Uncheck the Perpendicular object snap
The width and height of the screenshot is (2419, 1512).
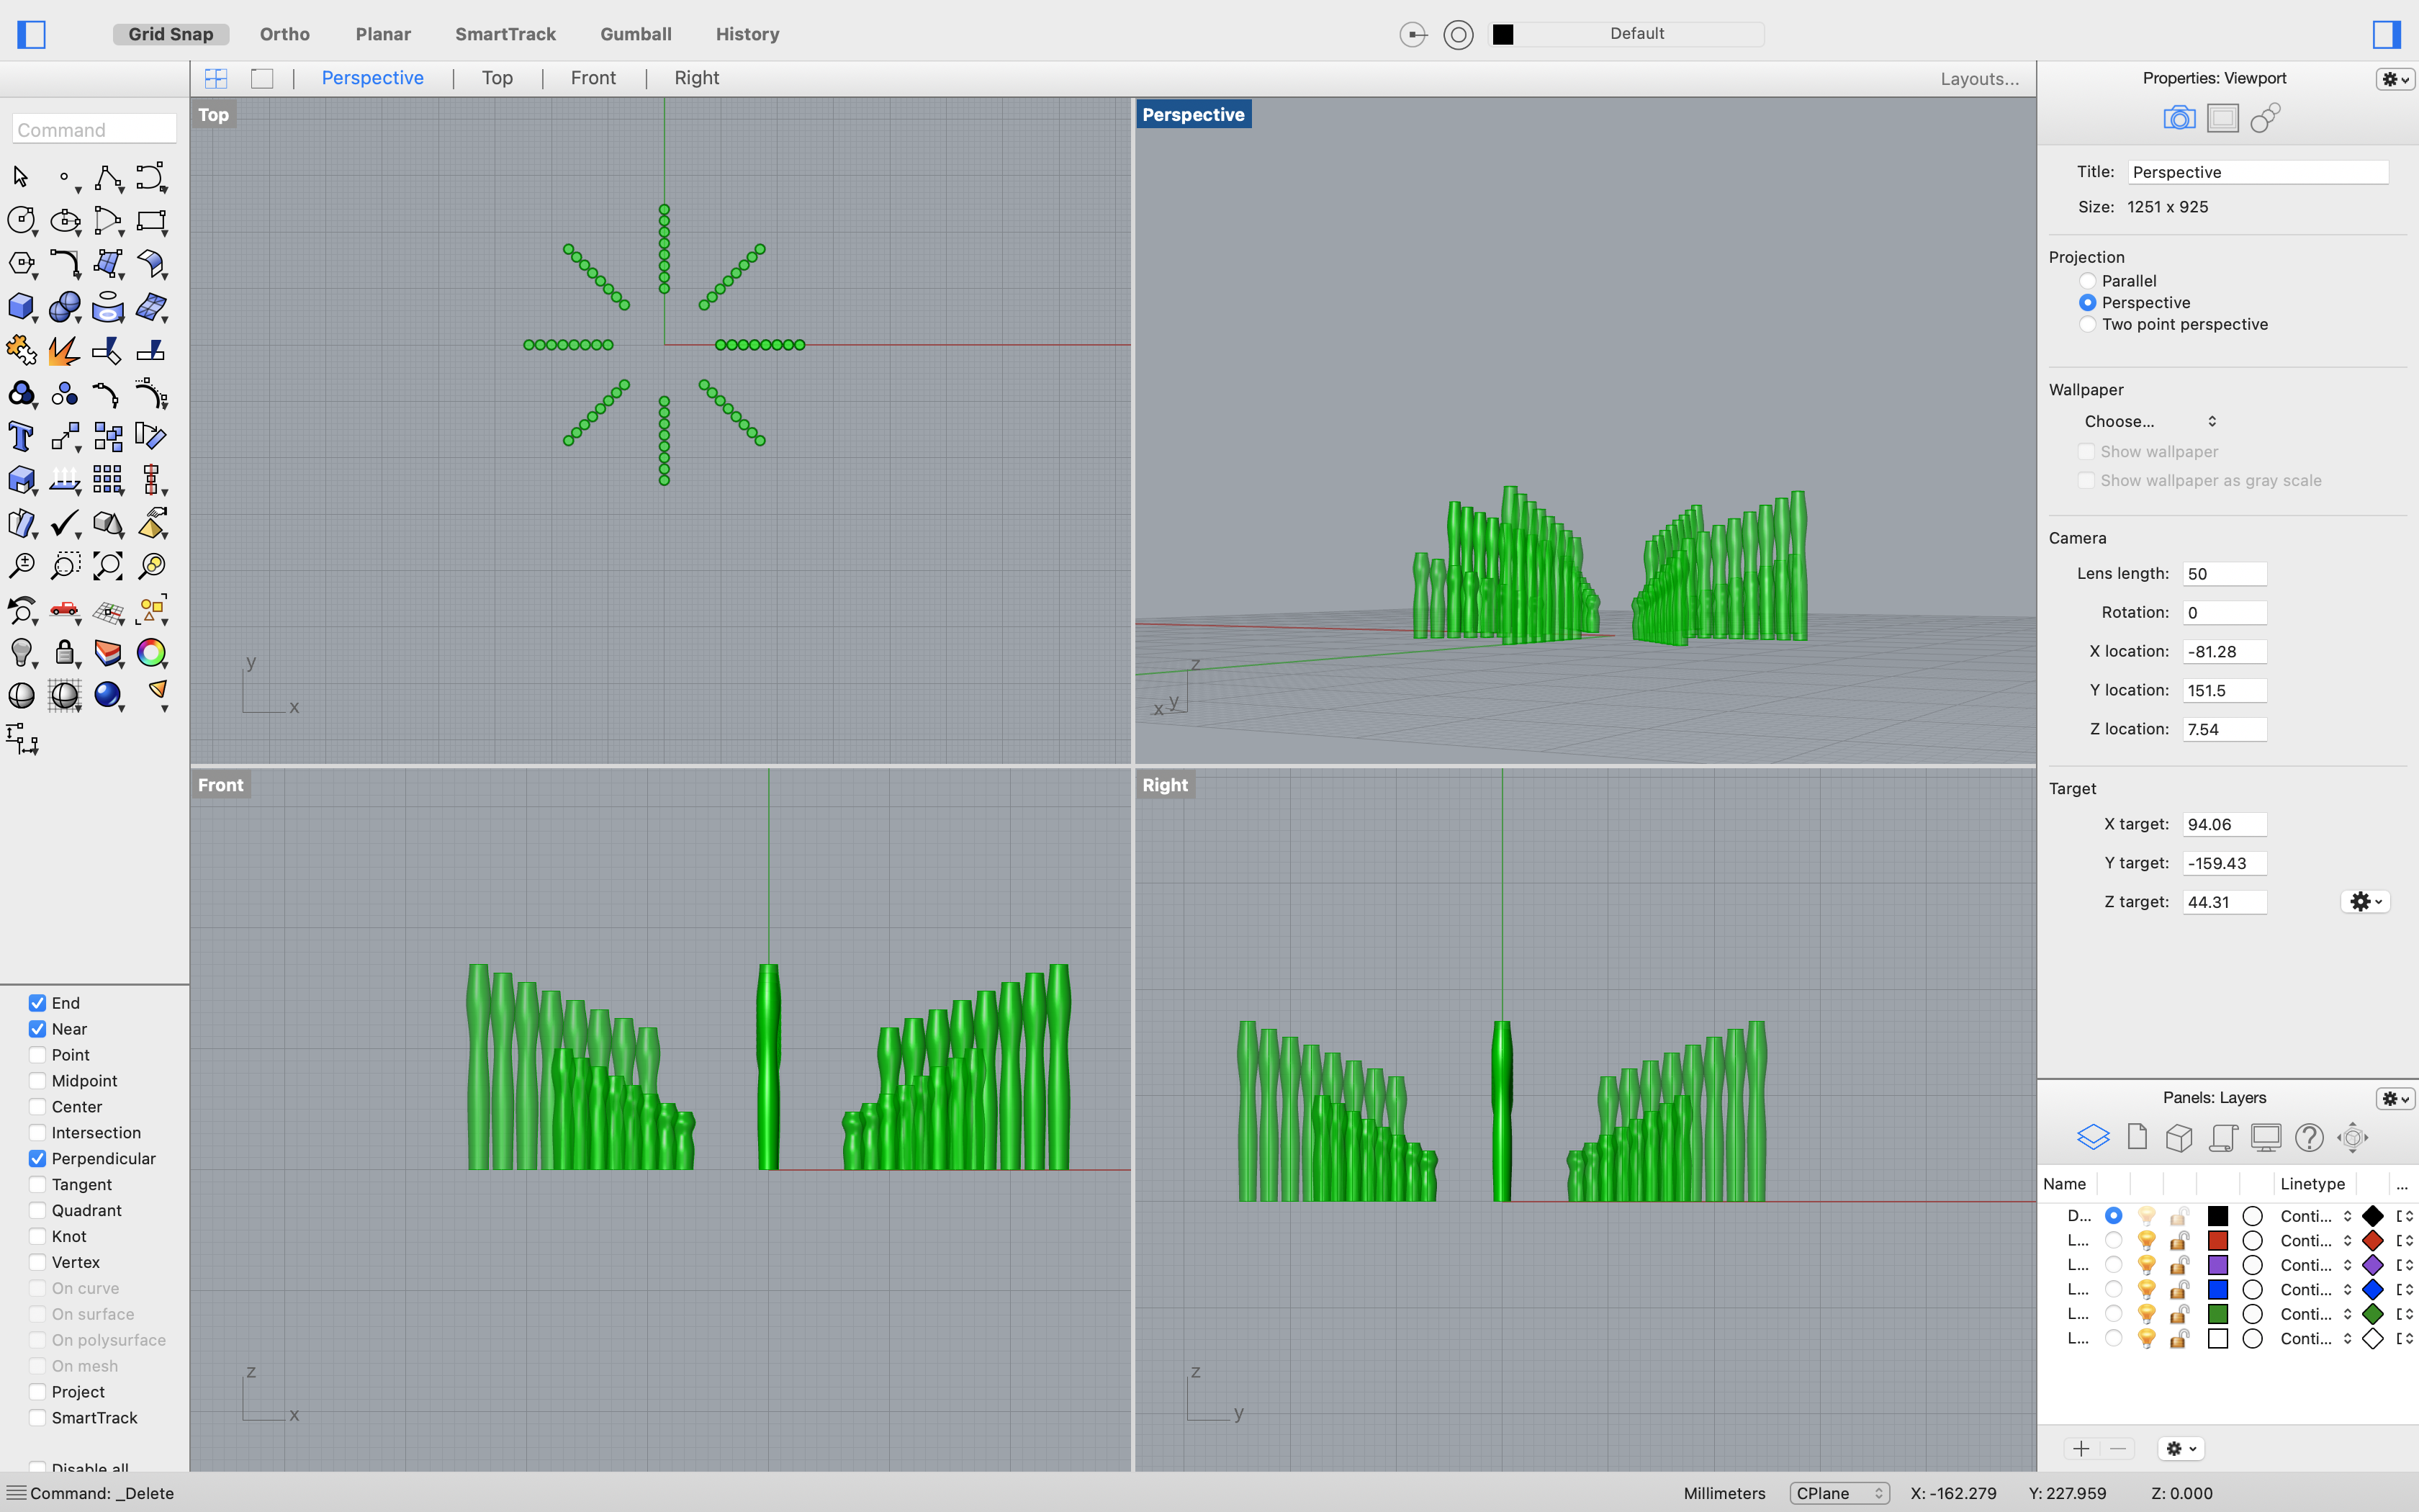[x=37, y=1159]
